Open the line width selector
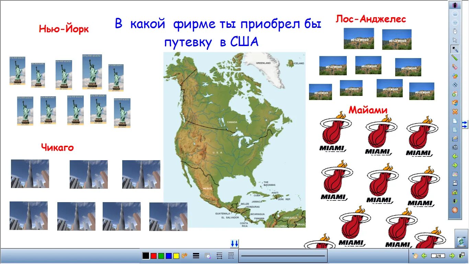Image resolution: width=469 pixels, height=264 pixels. point(196,256)
